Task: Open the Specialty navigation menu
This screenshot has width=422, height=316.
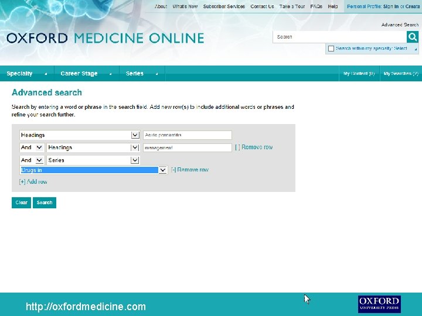Action: coord(27,73)
